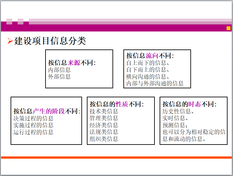This screenshot has width=233, height=176.
Task: Click the purple word 时态 in the heading
Action: click(x=195, y=104)
